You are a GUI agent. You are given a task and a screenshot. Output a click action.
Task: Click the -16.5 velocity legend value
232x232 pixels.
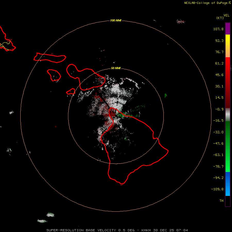[218, 121]
